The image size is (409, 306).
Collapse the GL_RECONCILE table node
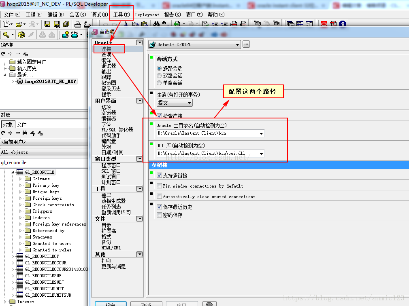pyautogui.click(x=13, y=172)
